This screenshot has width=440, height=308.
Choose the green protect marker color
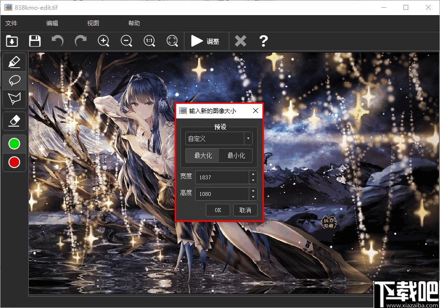point(14,144)
